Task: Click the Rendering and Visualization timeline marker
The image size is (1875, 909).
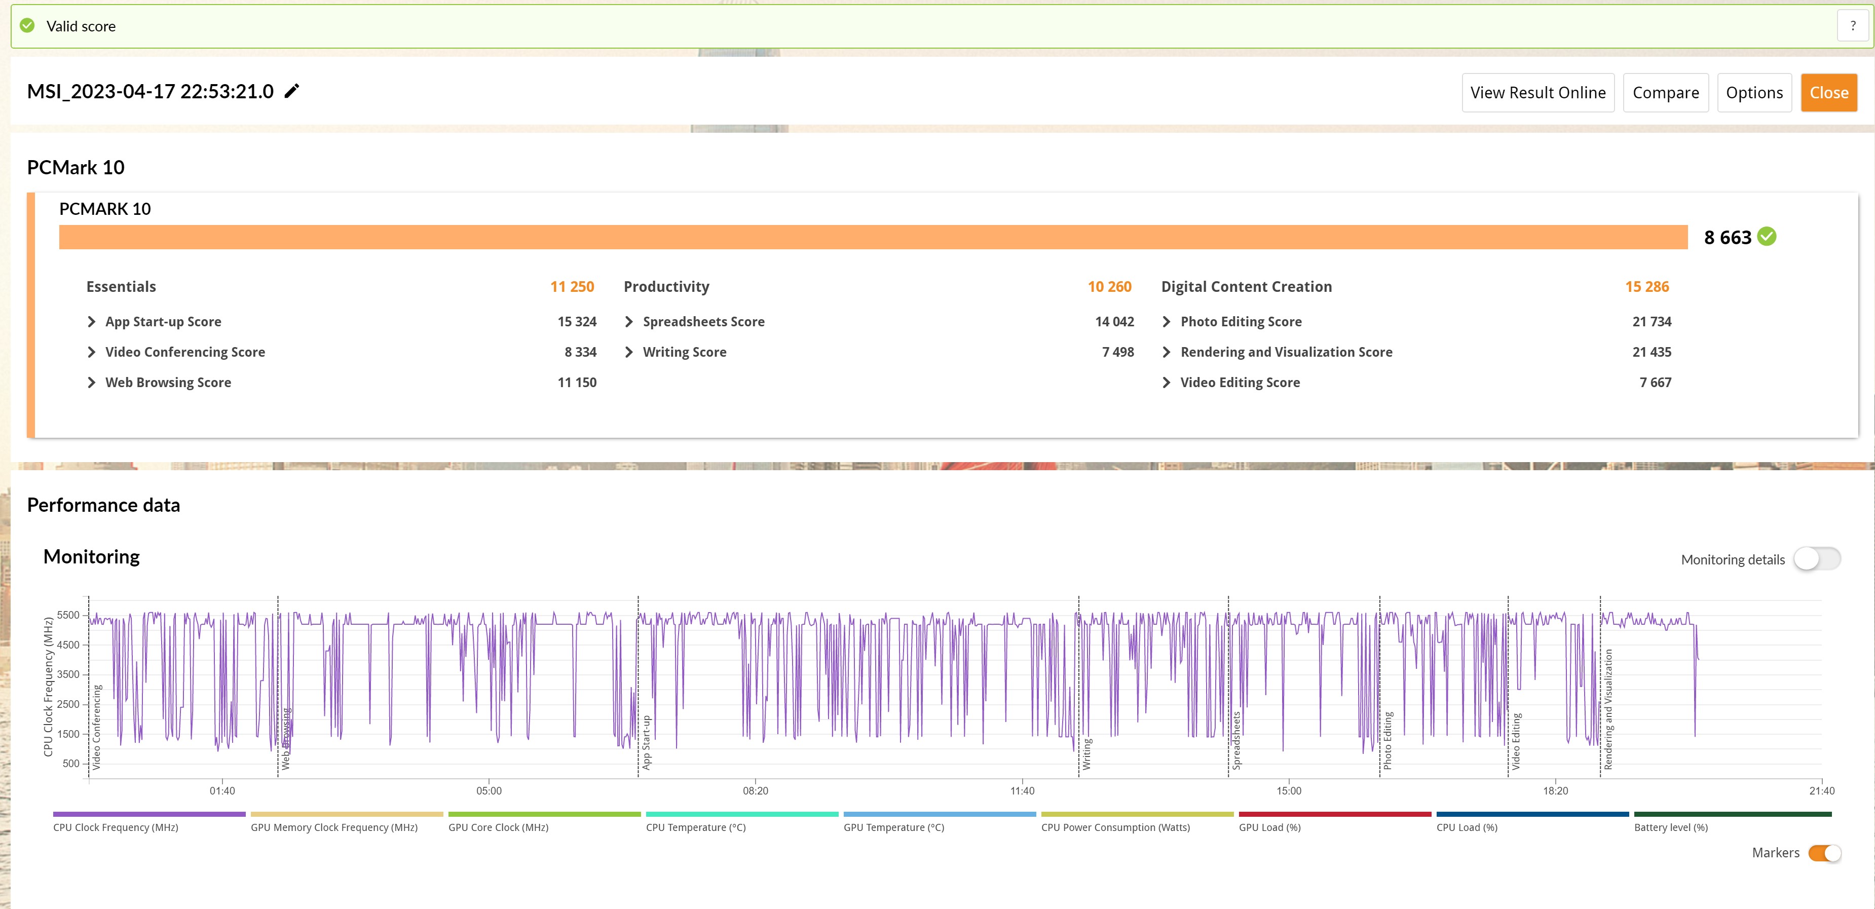Action: point(1608,709)
